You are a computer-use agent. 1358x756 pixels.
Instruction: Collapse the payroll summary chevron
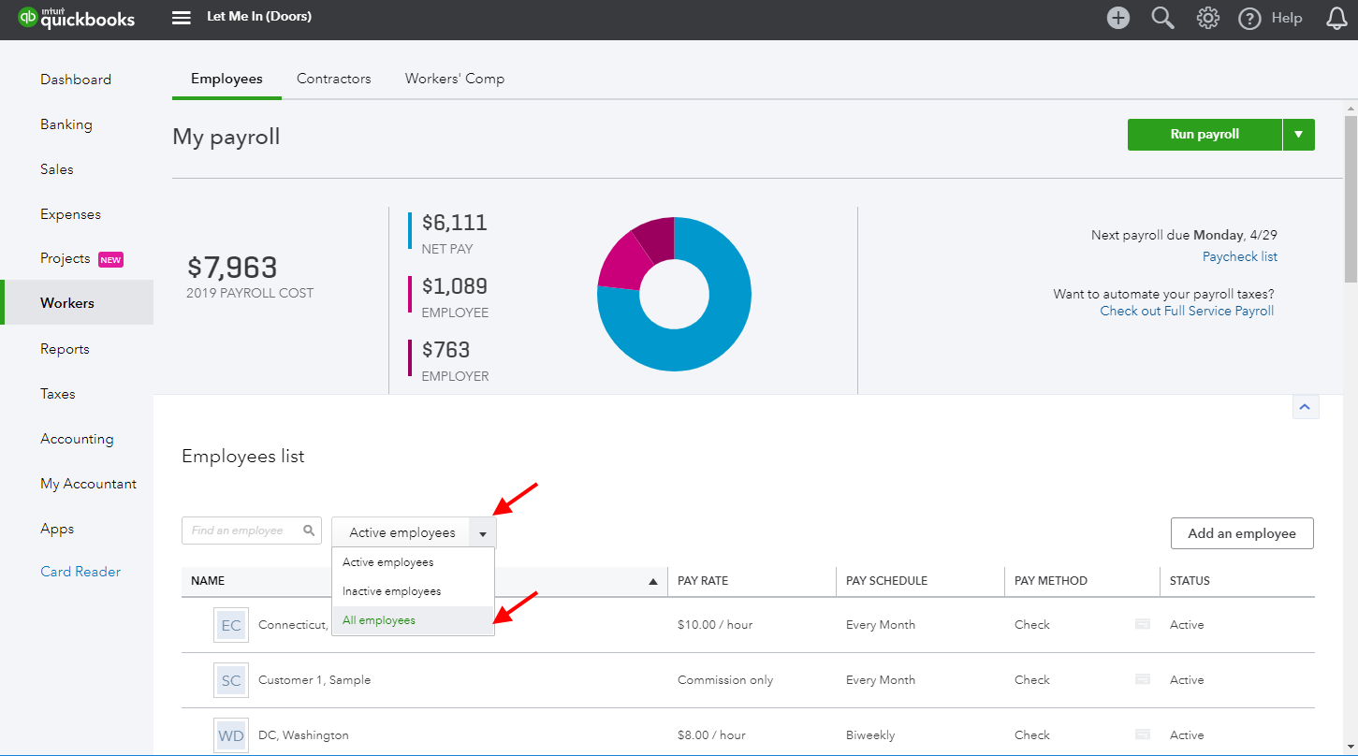(x=1306, y=407)
